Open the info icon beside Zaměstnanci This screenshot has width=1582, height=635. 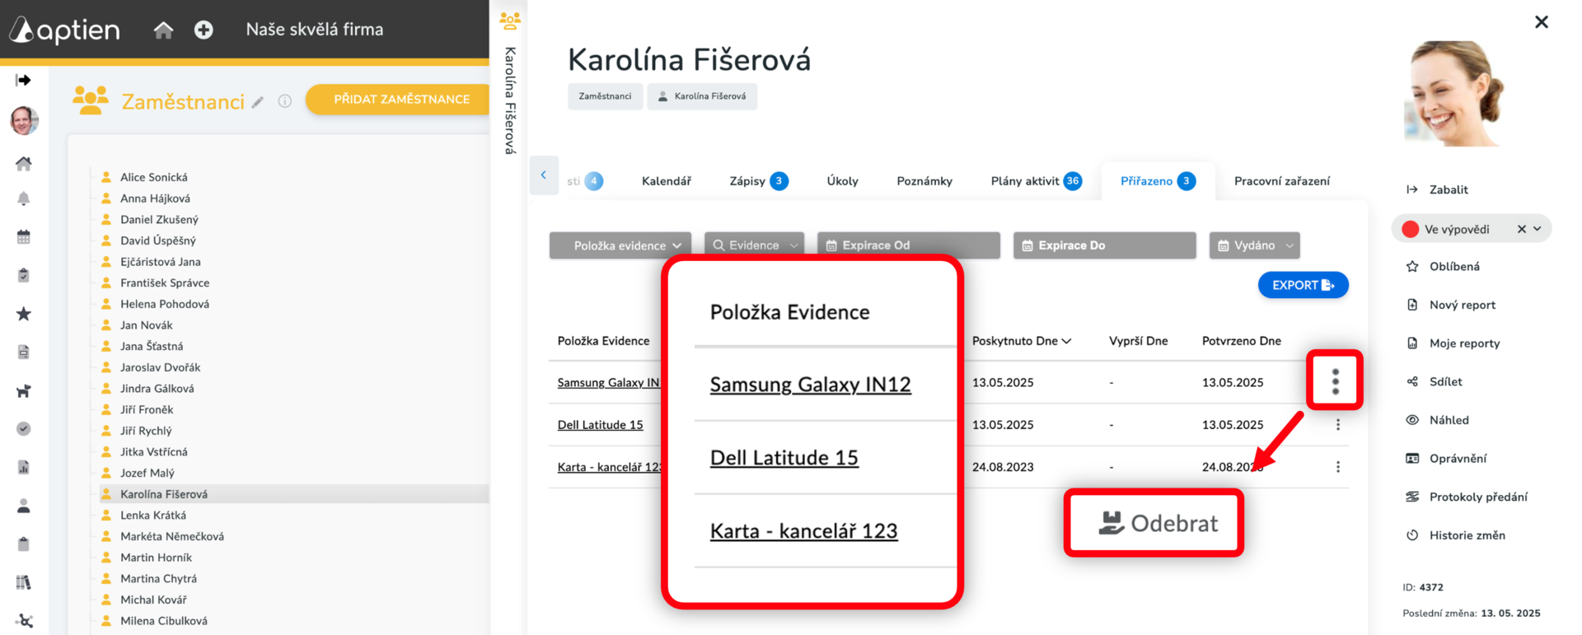[x=285, y=101]
